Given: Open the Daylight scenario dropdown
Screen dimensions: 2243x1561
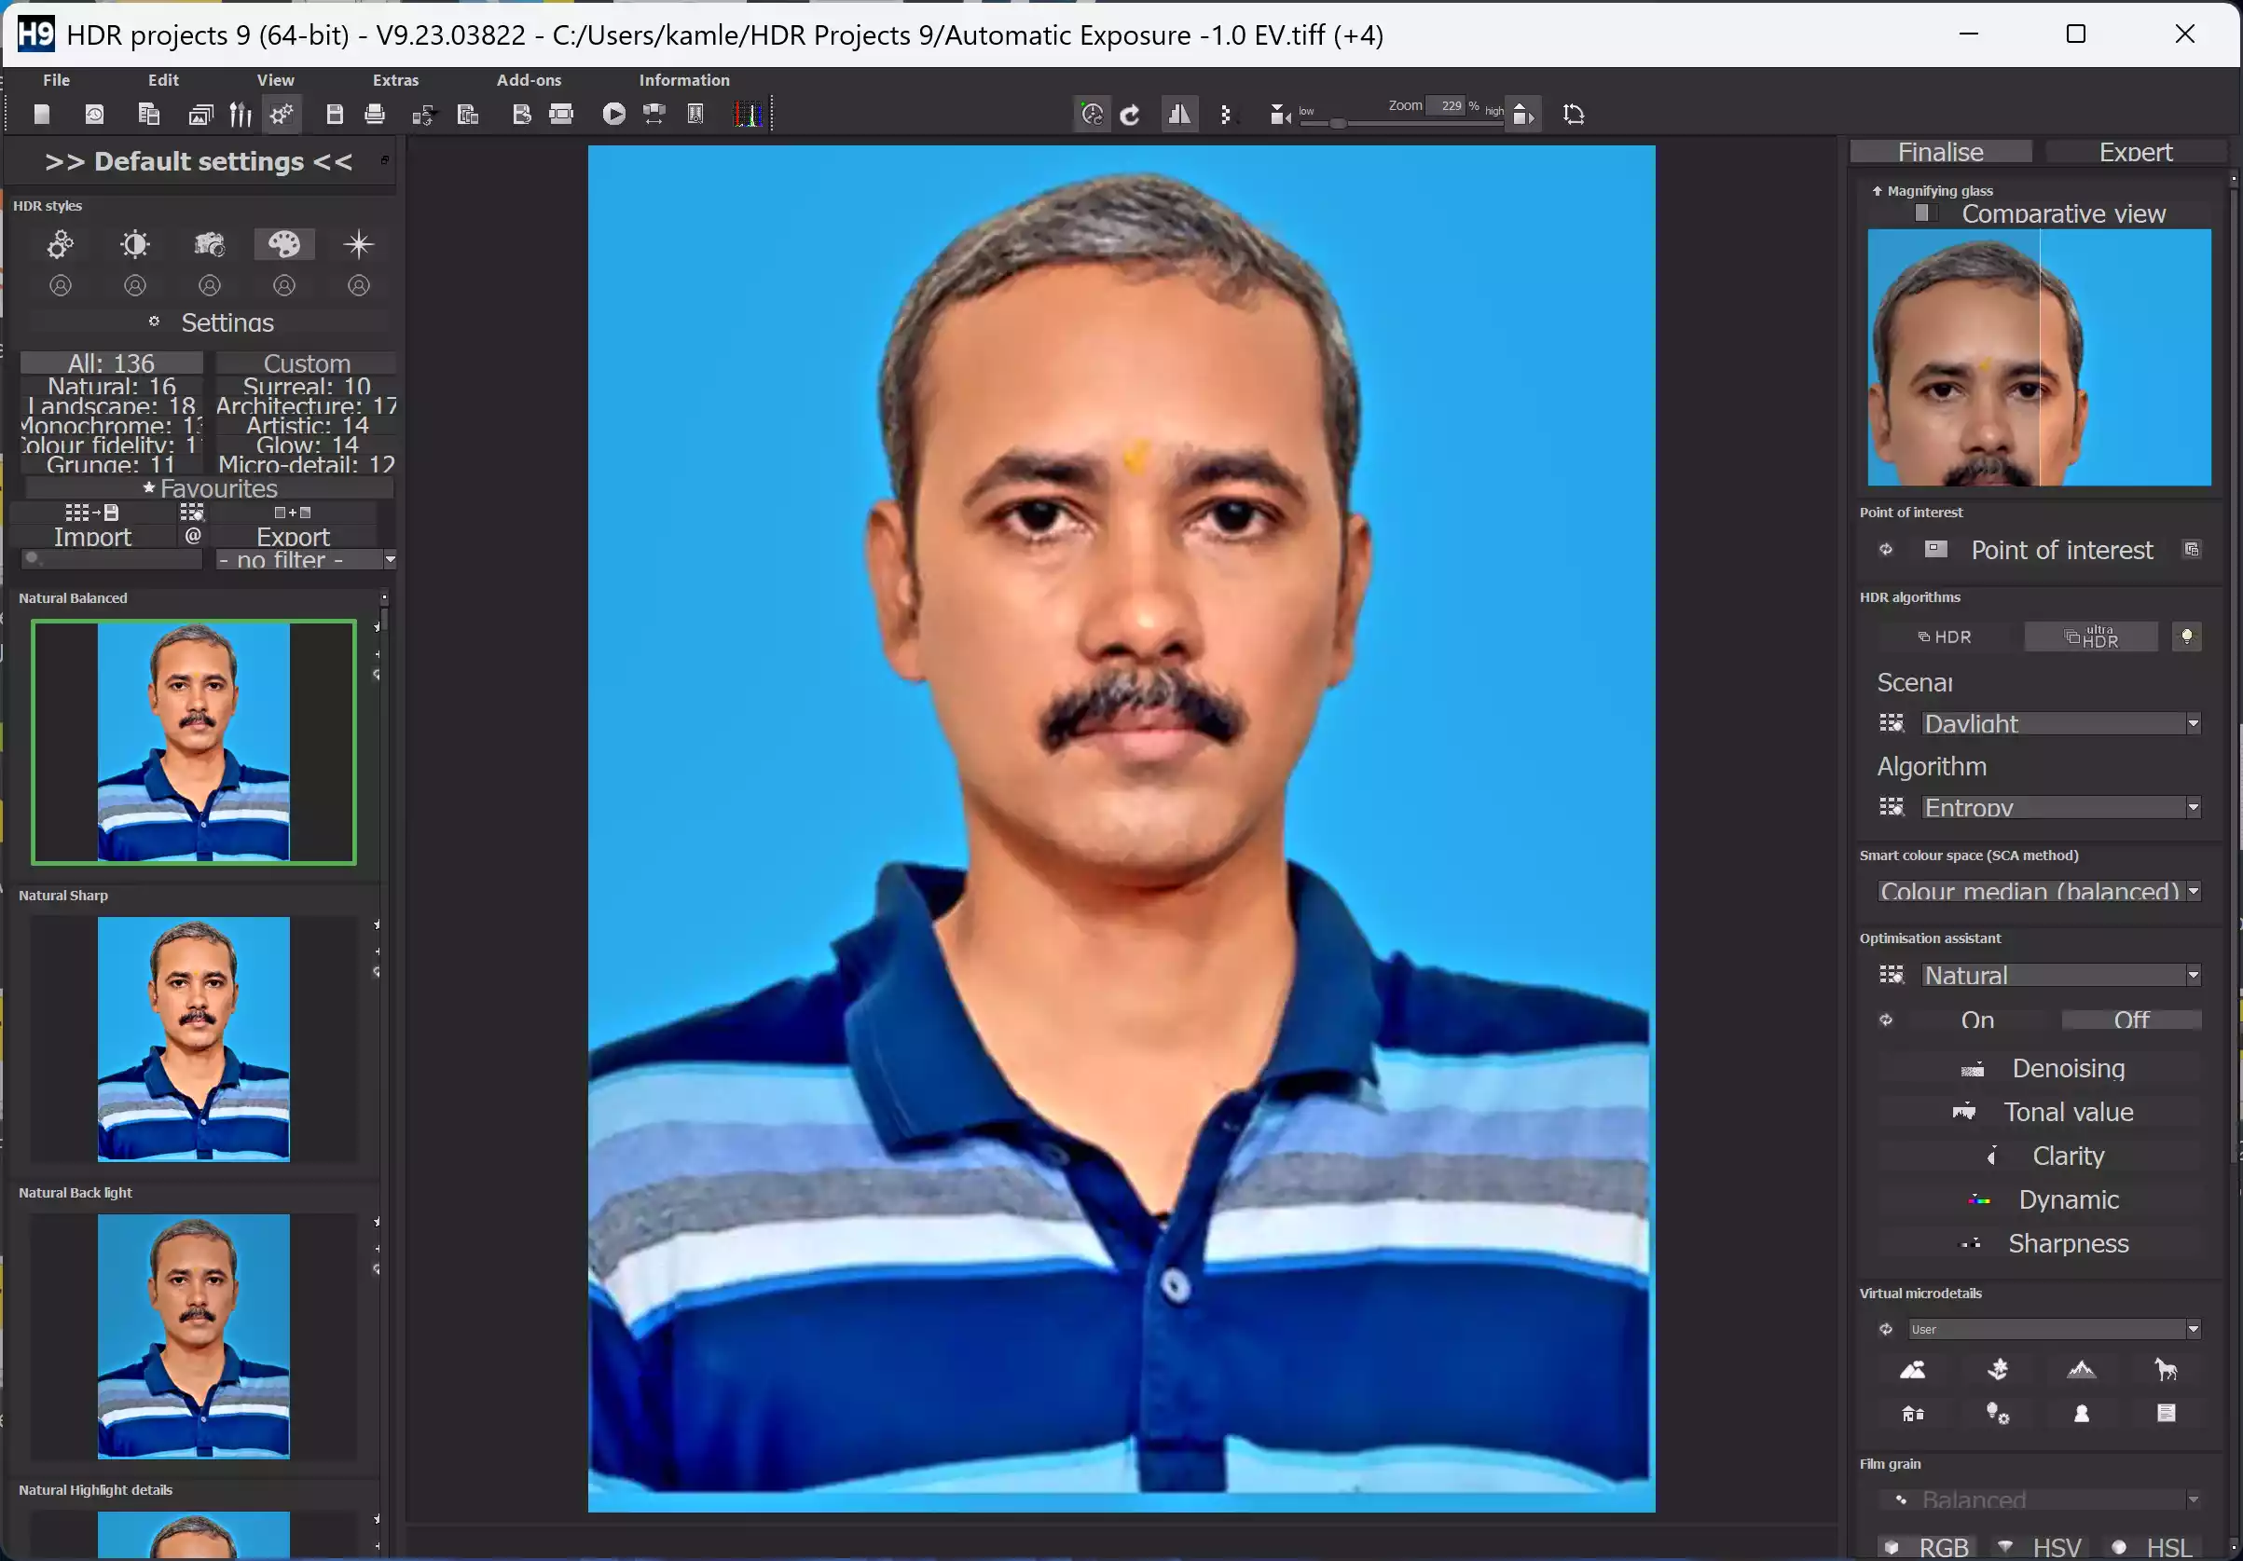Looking at the screenshot, I should click(2060, 724).
